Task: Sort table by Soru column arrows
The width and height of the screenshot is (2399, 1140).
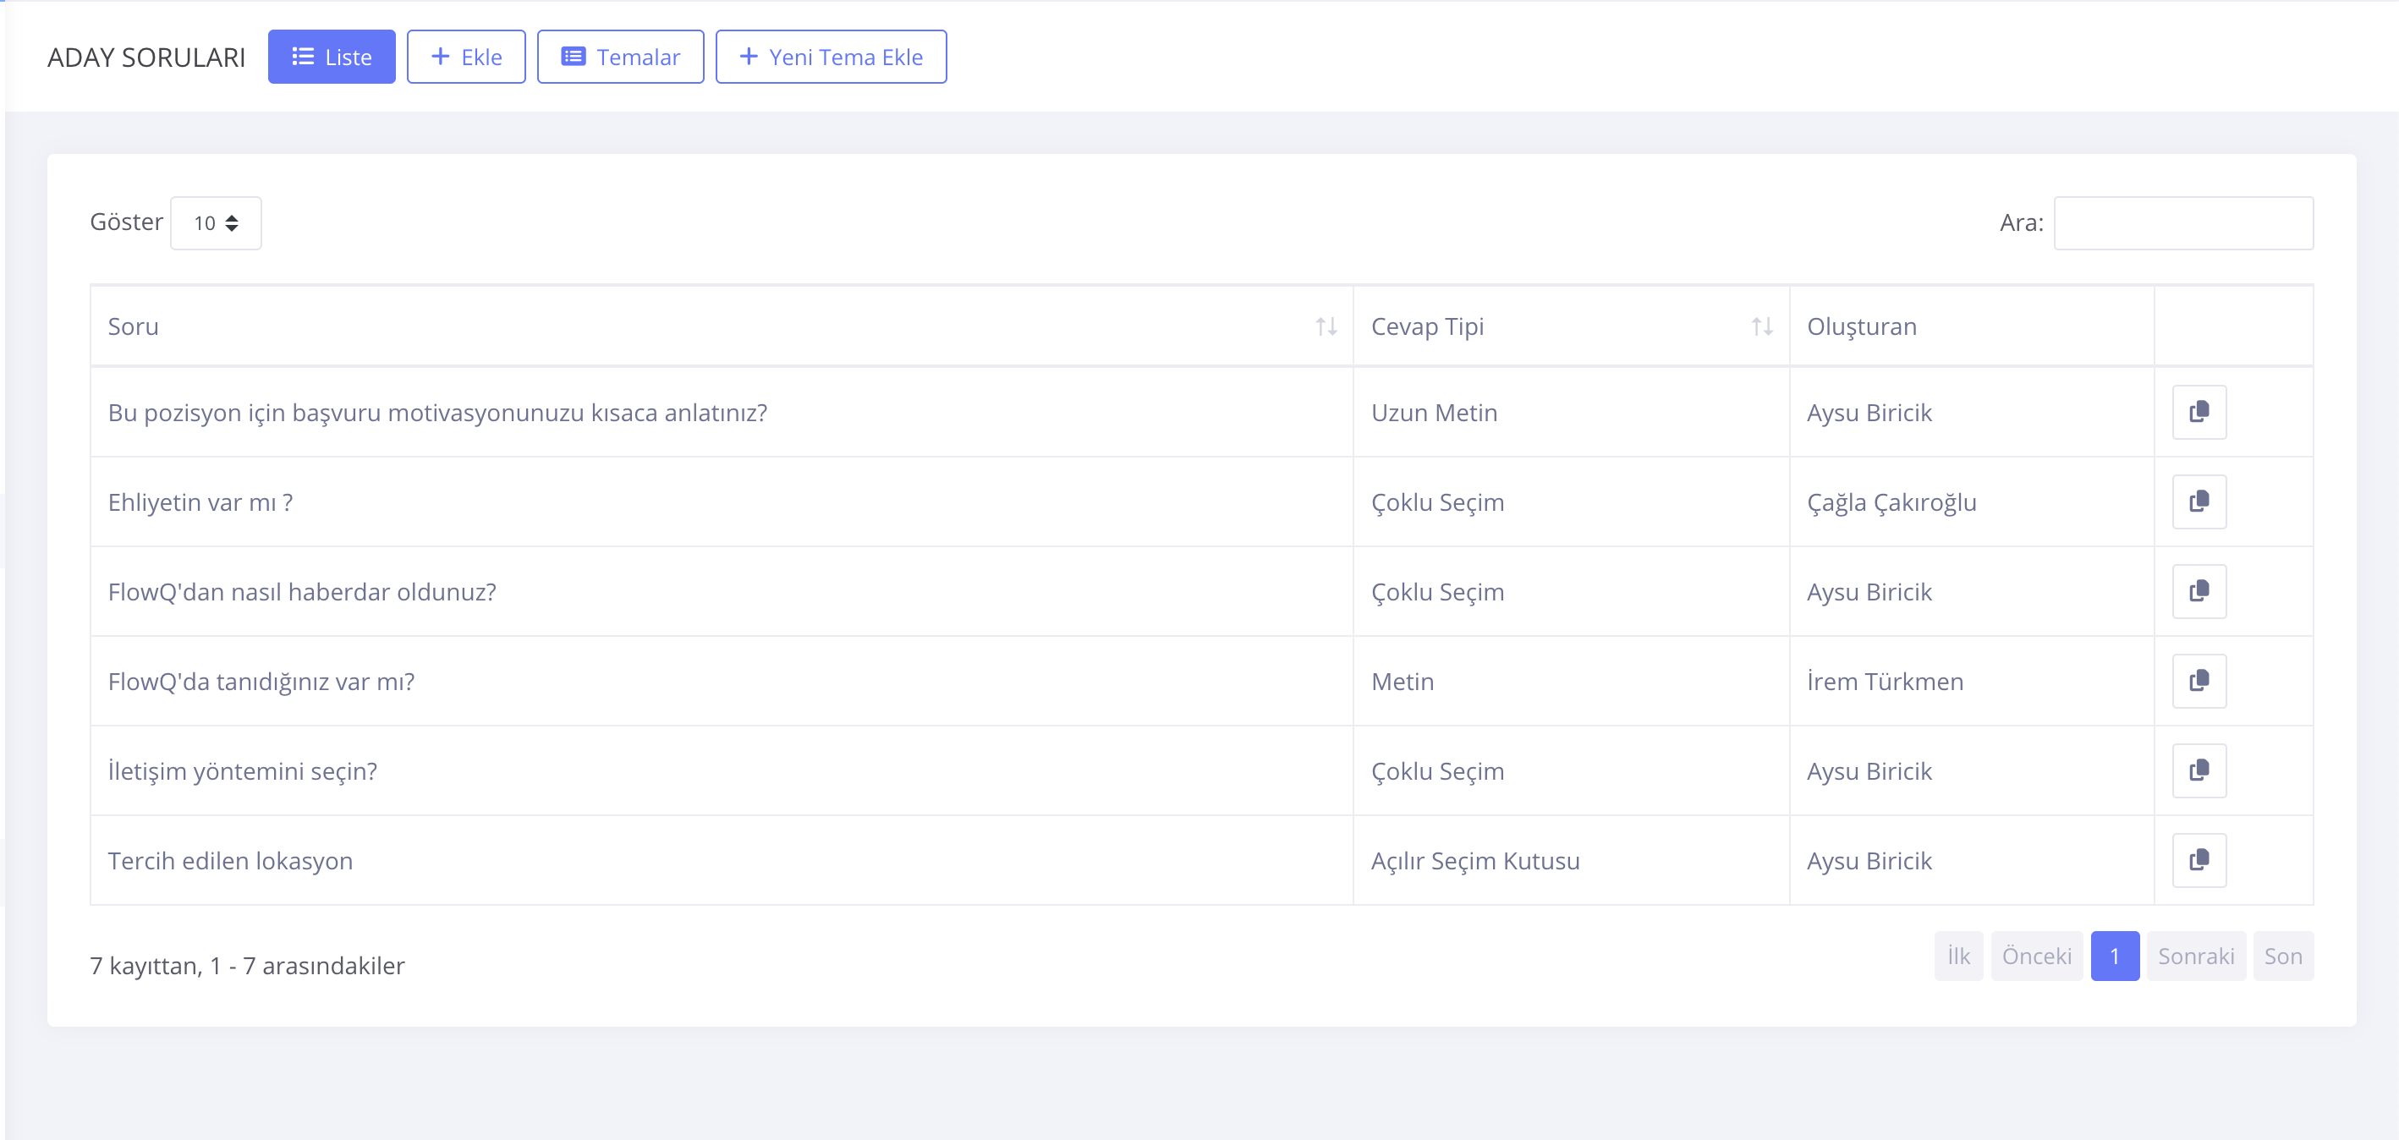Action: click(1326, 327)
